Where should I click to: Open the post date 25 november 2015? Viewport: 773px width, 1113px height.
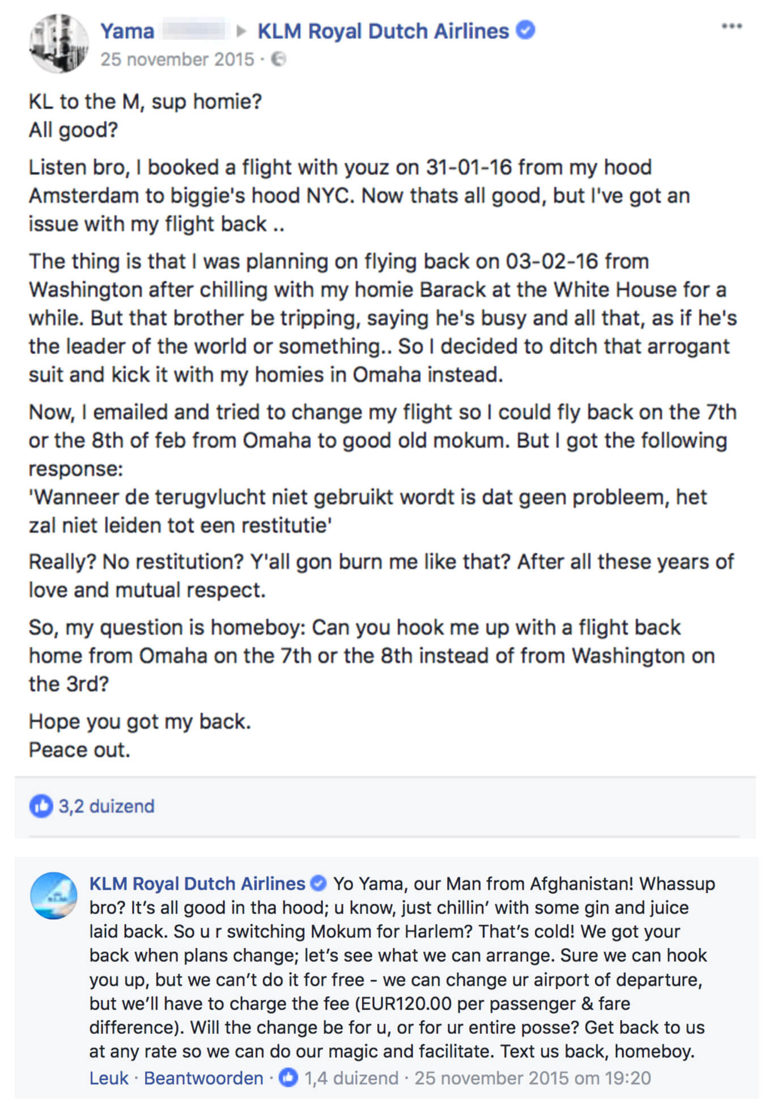[177, 59]
